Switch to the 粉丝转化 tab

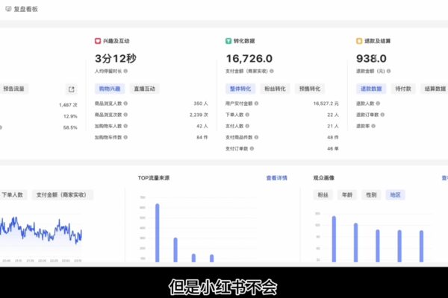pyautogui.click(x=275, y=89)
